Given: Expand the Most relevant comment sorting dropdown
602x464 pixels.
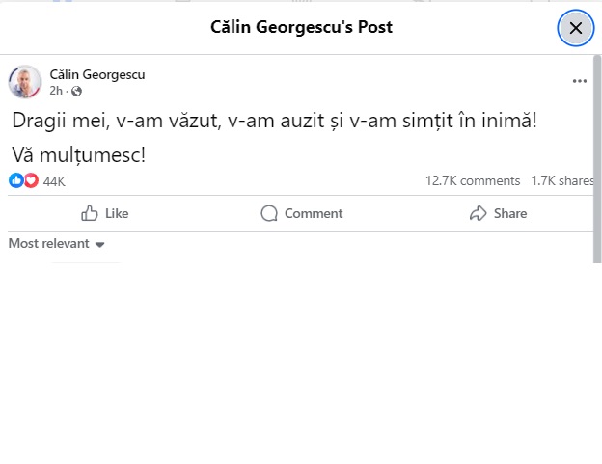Looking at the screenshot, I should tap(56, 244).
